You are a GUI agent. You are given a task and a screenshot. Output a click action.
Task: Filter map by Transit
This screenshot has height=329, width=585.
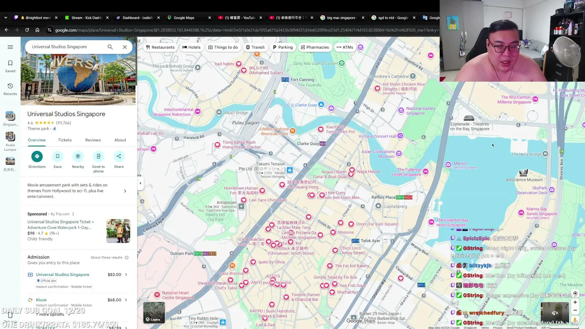tap(255, 47)
